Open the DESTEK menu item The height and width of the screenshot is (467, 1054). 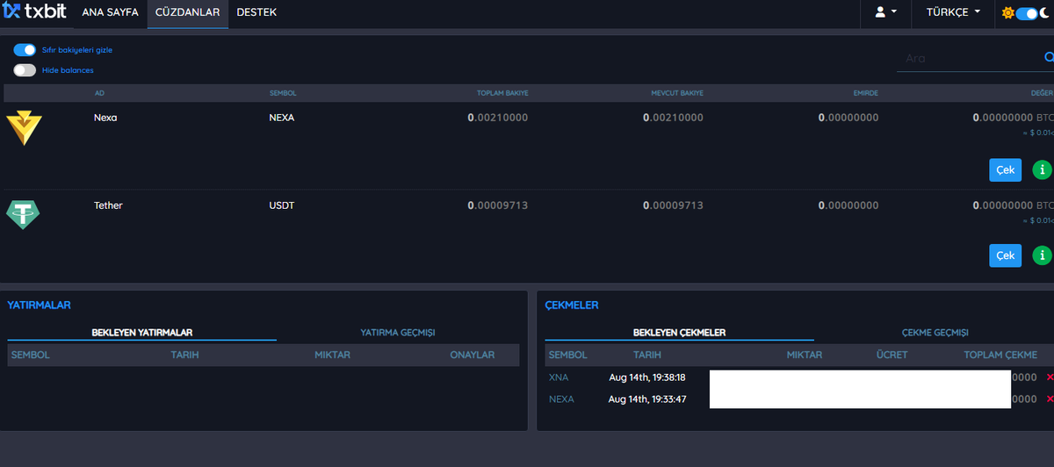pyautogui.click(x=256, y=13)
